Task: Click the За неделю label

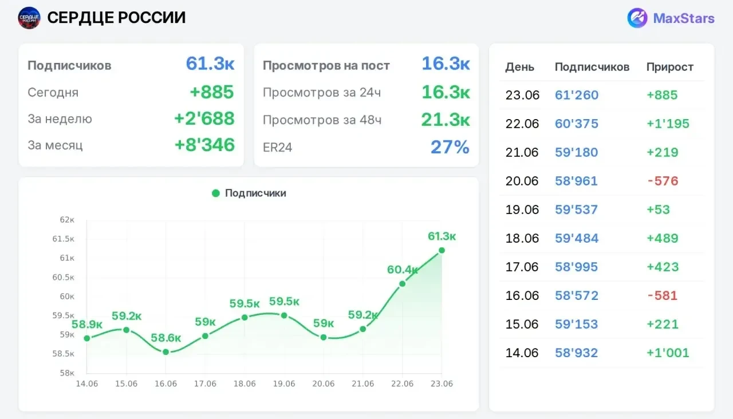Action: coord(60,119)
